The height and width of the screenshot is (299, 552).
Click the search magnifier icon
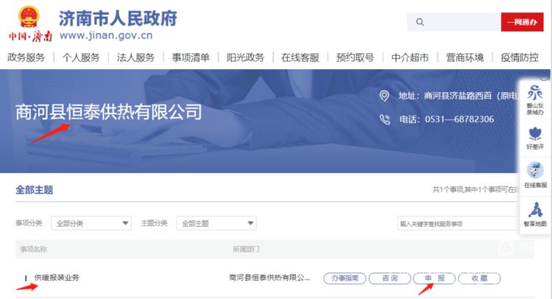(x=420, y=22)
